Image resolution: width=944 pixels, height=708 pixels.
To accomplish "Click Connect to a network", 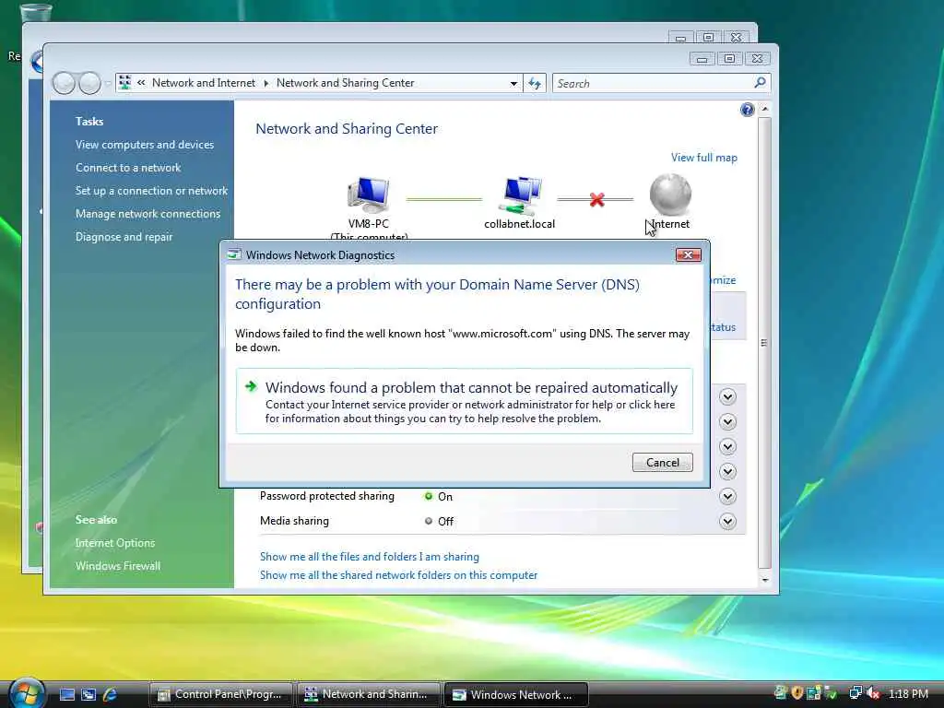I will point(128,168).
